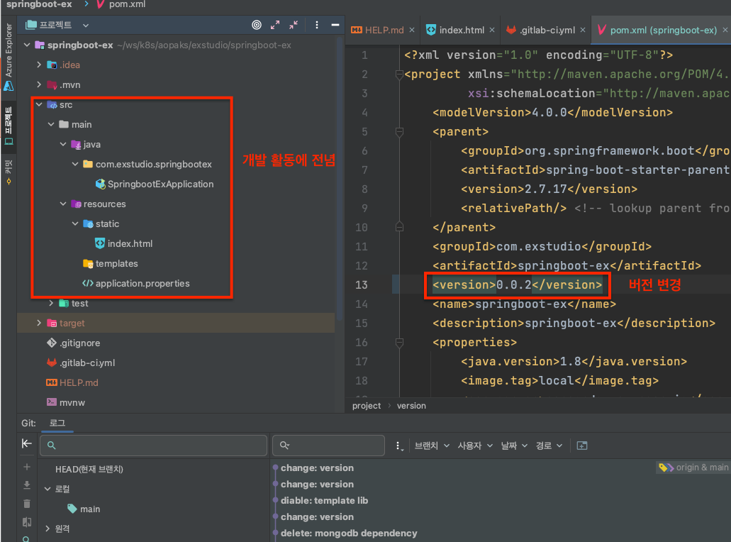
Task: Open the Git log tab
Action: pos(57,423)
